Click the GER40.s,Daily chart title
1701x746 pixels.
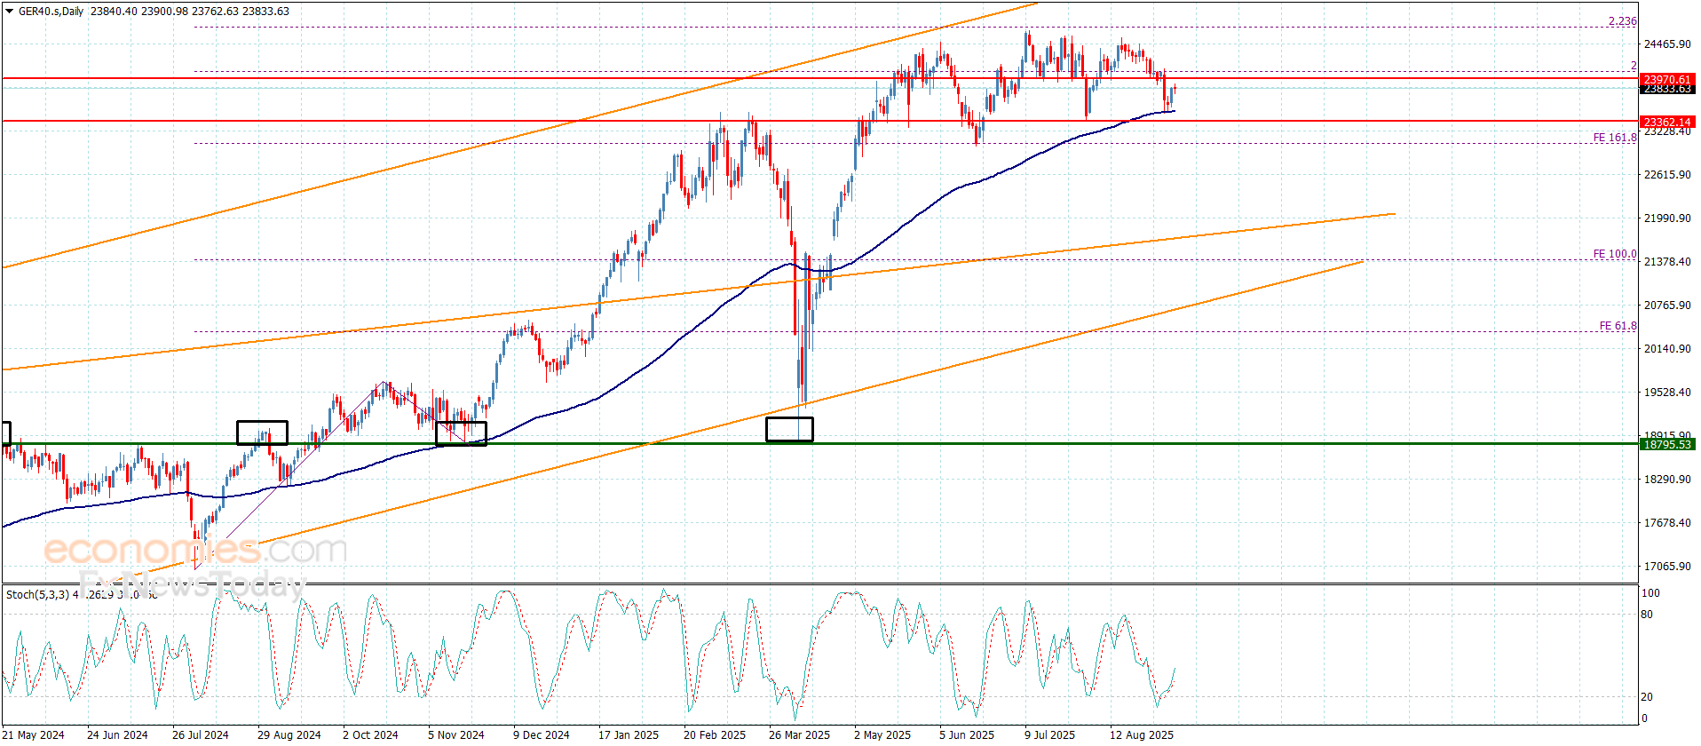51,12
